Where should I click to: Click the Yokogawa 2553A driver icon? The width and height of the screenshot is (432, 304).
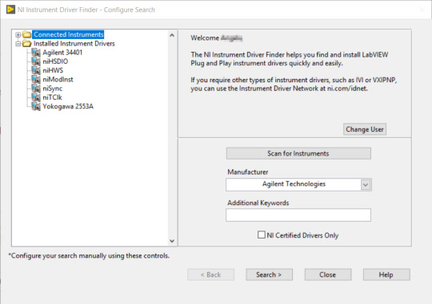36,106
